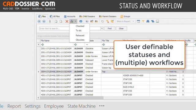196x110 pixels.
Task: Select row 2001-171204-BL2301-0.0.SLDASM
Action: tap(56, 49)
